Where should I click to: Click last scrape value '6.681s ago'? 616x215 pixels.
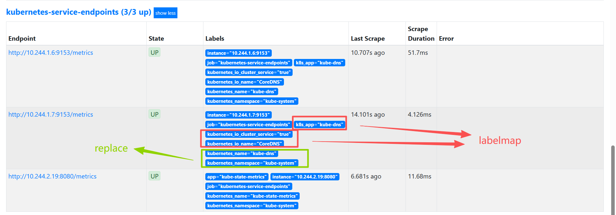click(366, 177)
